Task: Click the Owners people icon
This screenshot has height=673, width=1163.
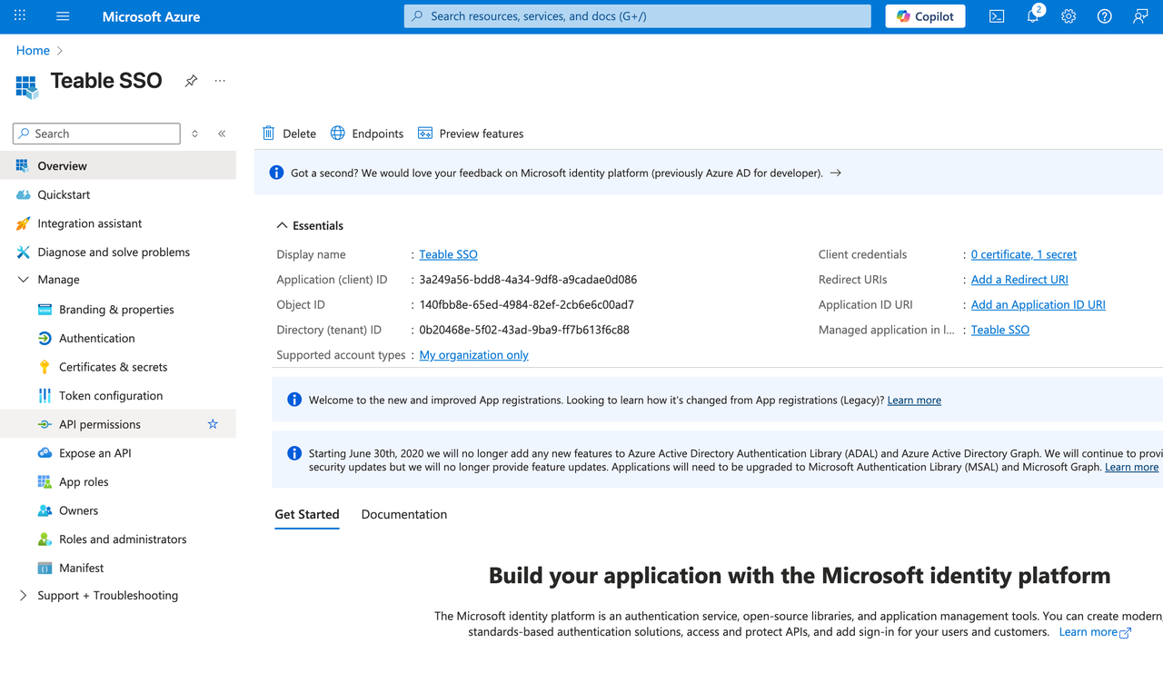Action: 45,510
